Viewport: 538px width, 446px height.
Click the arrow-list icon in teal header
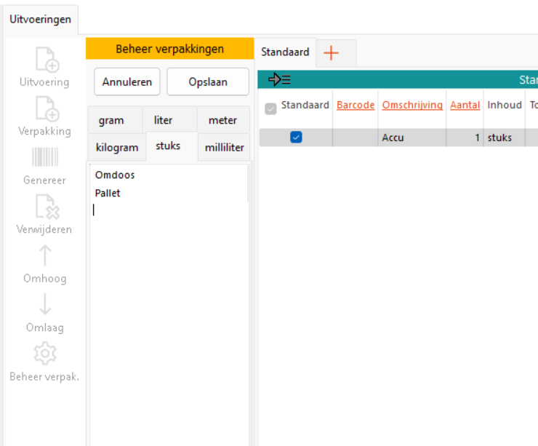coord(279,80)
